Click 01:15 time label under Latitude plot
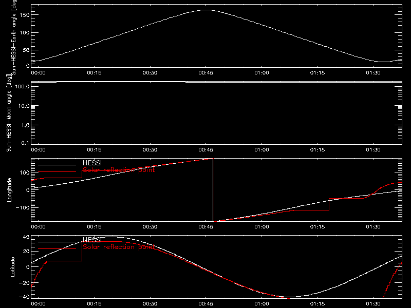Image resolution: width=411 pixels, height=308 pixels. [317, 303]
